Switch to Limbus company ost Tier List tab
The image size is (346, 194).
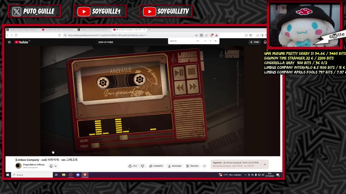click(94, 30)
